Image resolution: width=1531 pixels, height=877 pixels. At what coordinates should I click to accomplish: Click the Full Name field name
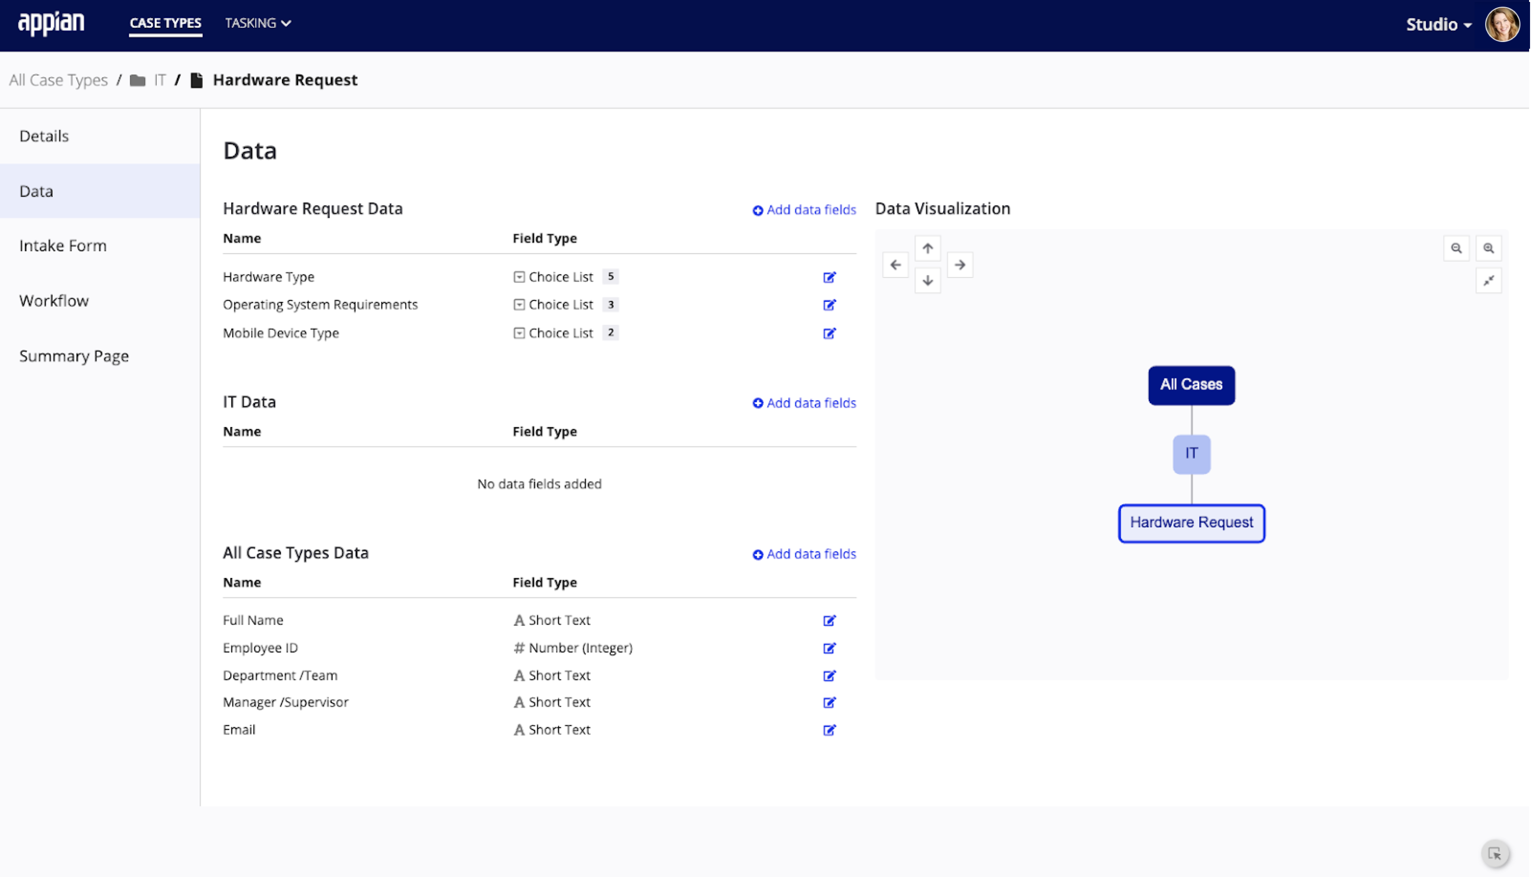253,620
